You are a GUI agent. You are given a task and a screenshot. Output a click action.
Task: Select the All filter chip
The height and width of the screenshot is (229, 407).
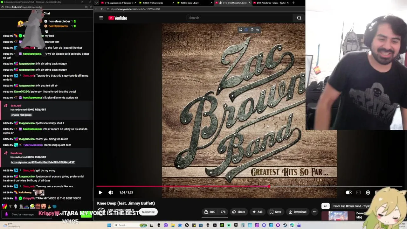click(x=325, y=206)
